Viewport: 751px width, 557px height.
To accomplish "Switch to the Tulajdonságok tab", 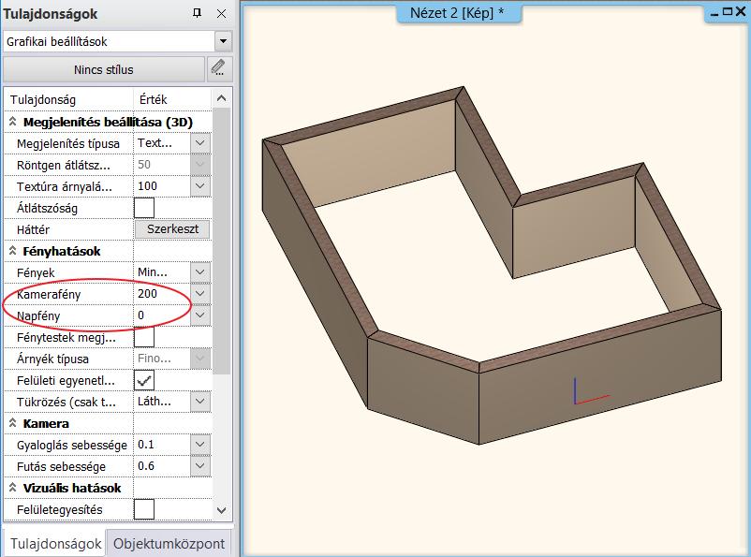I will pyautogui.click(x=55, y=544).
